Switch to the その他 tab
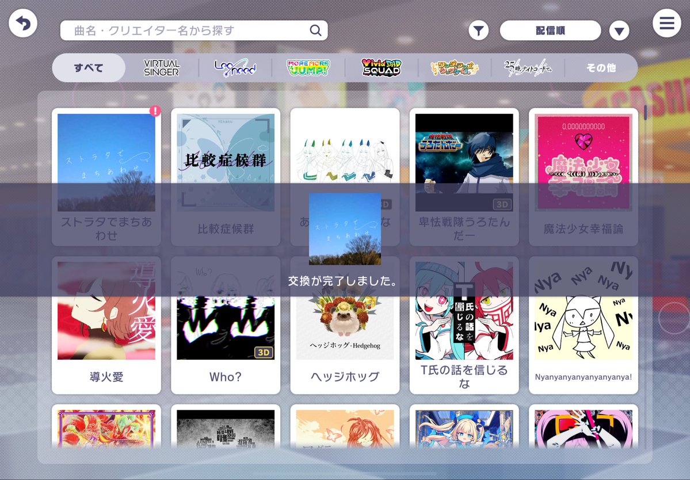The width and height of the screenshot is (690, 480). tap(601, 68)
